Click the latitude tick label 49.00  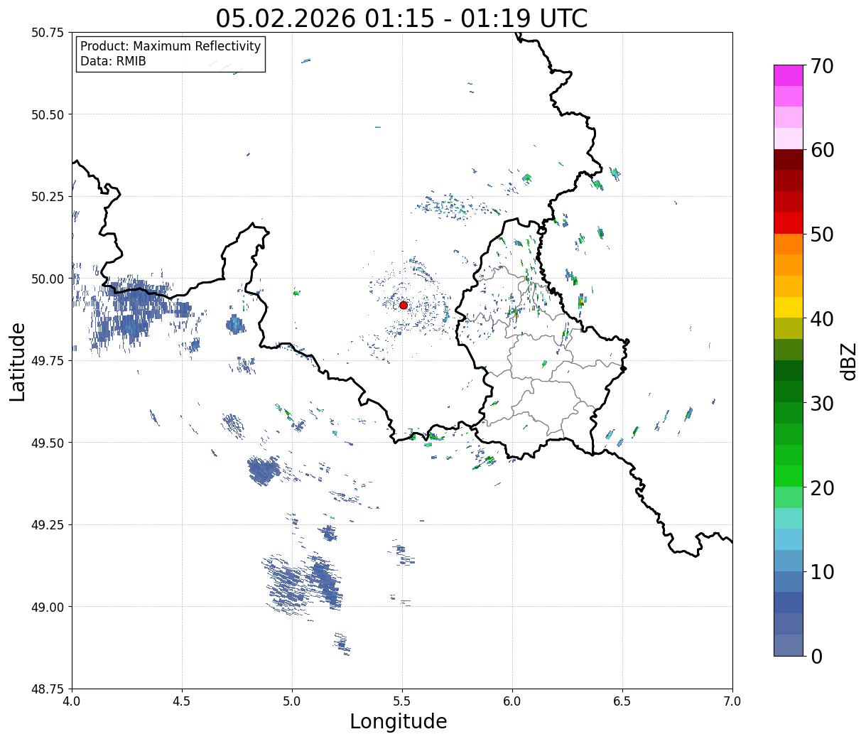(47, 607)
